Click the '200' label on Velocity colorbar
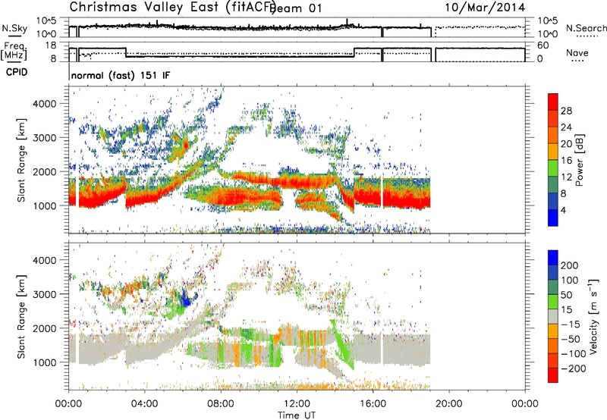Image resolution: width=607 pixels, height=420 pixels. (x=570, y=265)
